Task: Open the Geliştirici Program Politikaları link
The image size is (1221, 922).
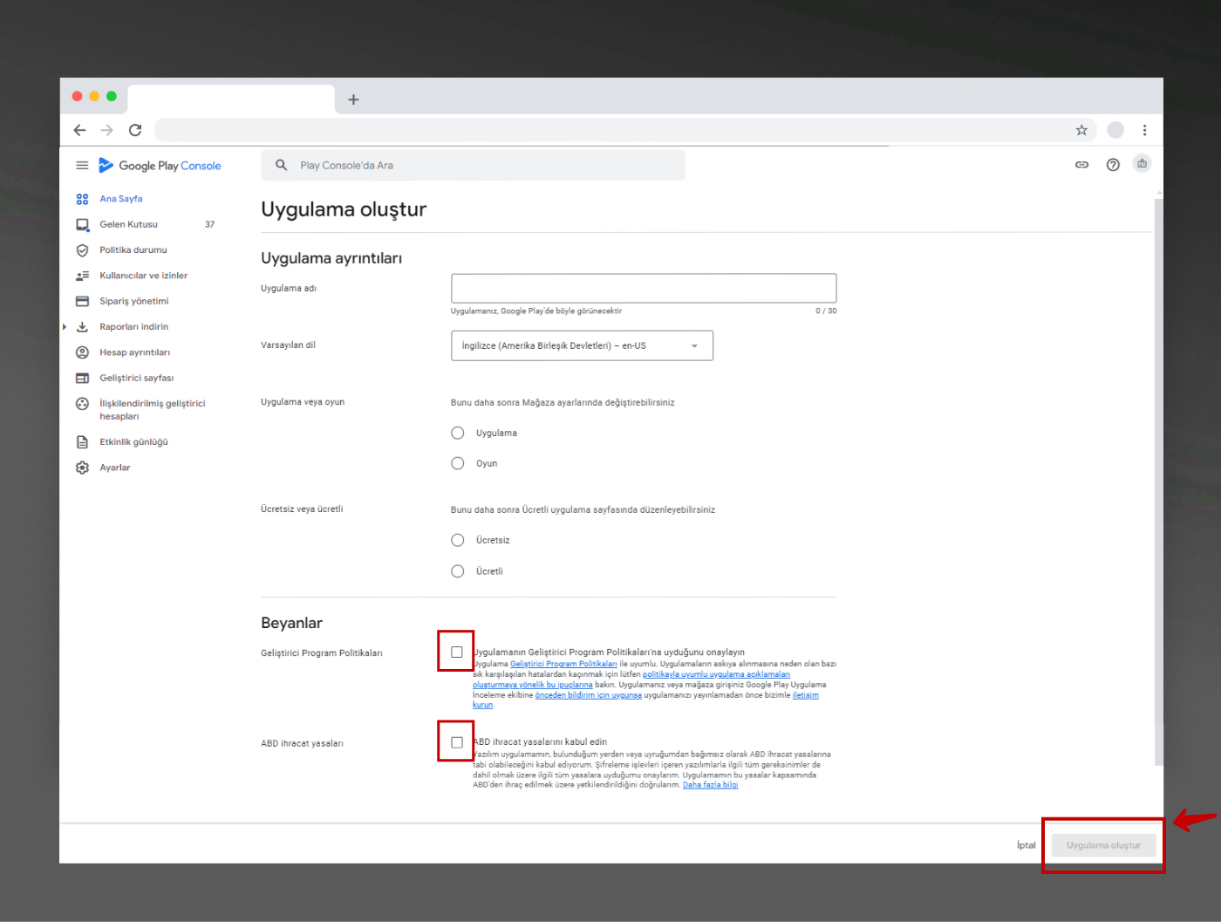Action: tap(563, 664)
